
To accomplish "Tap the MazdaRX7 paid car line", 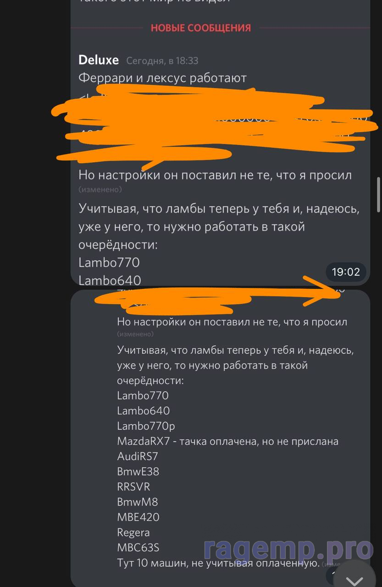I will 227,441.
